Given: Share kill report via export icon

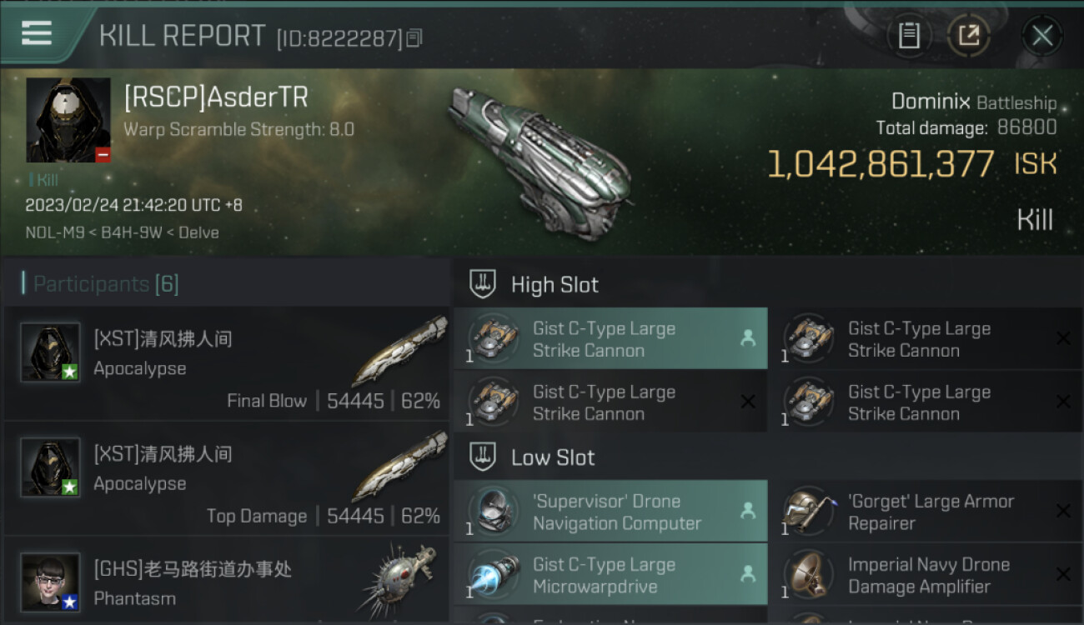Looking at the screenshot, I should (969, 36).
